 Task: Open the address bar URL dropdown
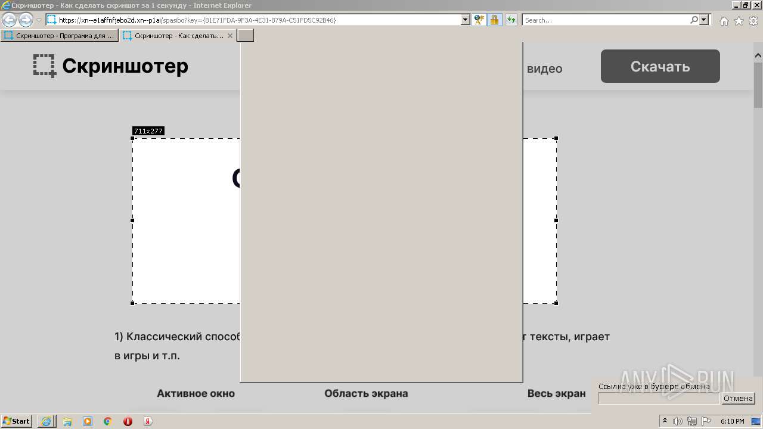[x=466, y=20]
